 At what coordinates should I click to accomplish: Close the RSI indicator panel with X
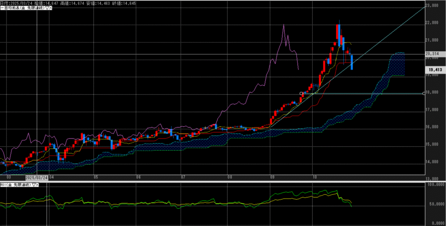37,185
